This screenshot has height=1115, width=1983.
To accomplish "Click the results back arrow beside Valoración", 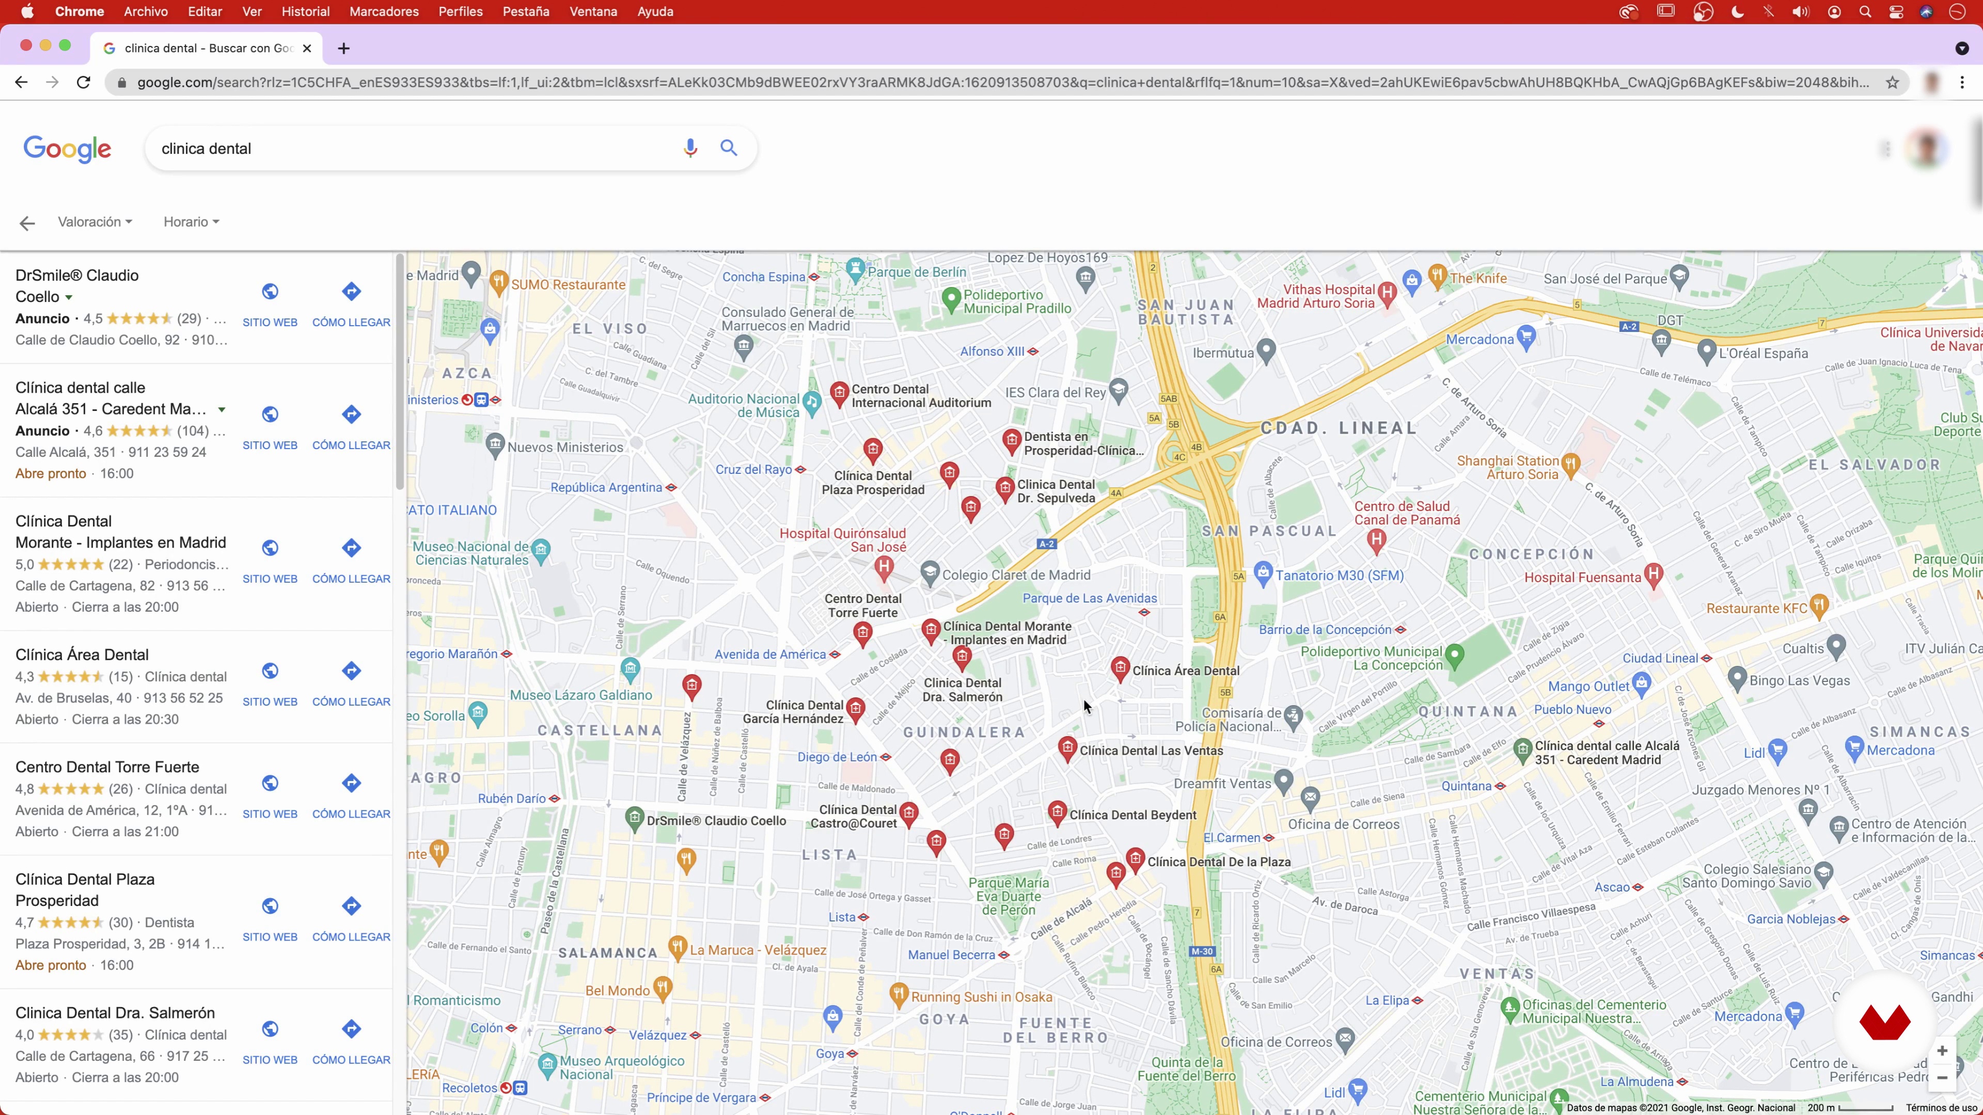I will (27, 223).
